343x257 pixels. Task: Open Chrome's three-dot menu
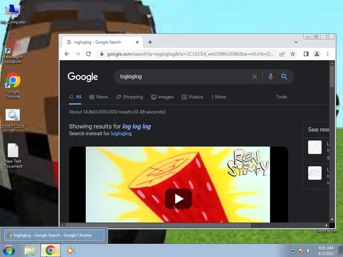[x=328, y=54]
